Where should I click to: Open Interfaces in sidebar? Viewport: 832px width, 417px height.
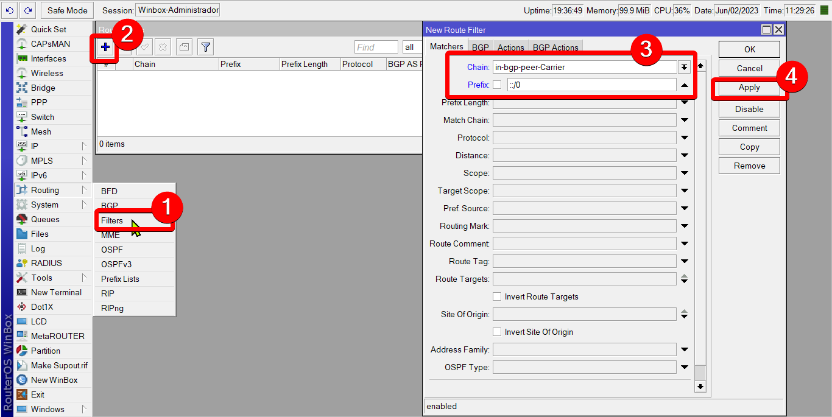click(53, 58)
